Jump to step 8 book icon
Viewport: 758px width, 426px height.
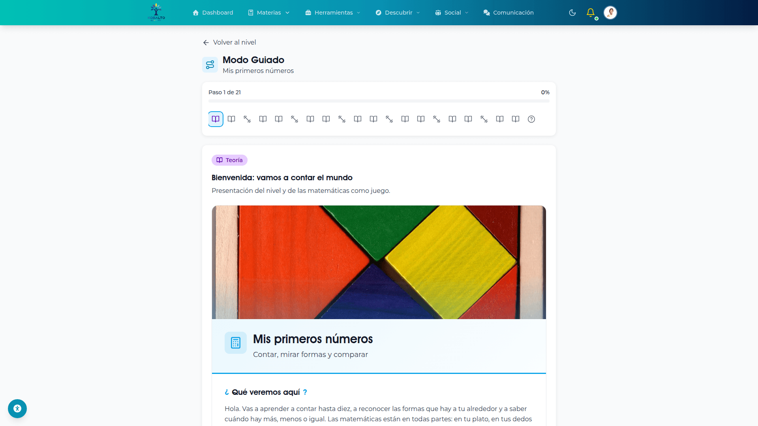tap(326, 119)
